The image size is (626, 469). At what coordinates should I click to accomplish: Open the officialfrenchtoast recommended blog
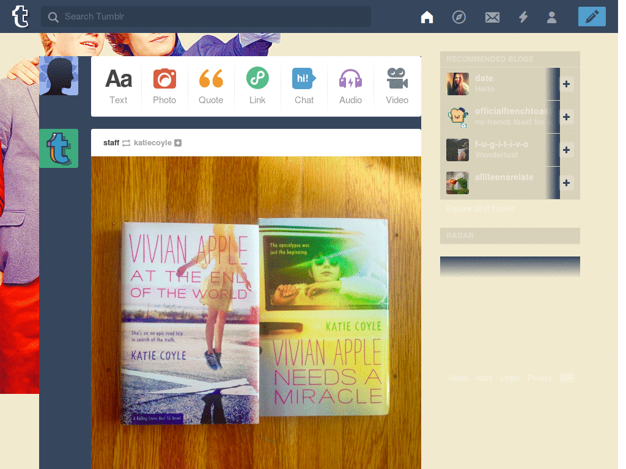[x=512, y=111]
